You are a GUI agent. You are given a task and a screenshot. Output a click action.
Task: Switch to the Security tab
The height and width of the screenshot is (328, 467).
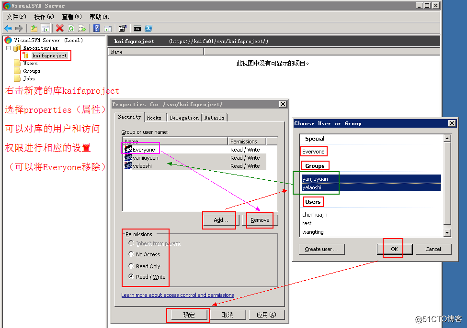[x=129, y=117]
